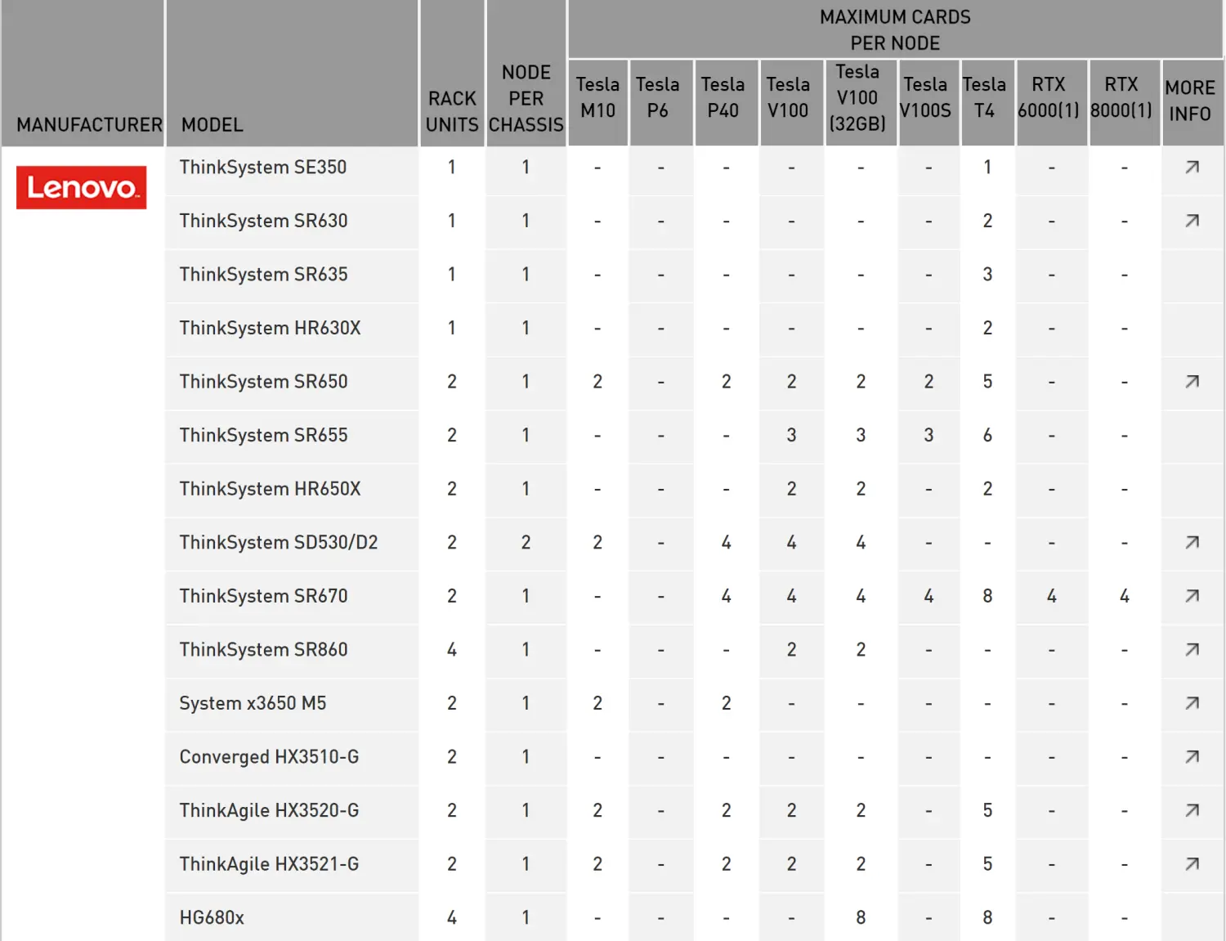Screen dimensions: 1226x941
Task: Click the Lenovo logo
Action: click(x=82, y=187)
